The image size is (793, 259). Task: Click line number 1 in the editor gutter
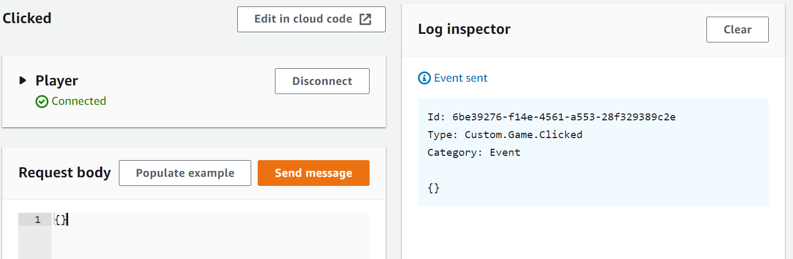click(37, 219)
